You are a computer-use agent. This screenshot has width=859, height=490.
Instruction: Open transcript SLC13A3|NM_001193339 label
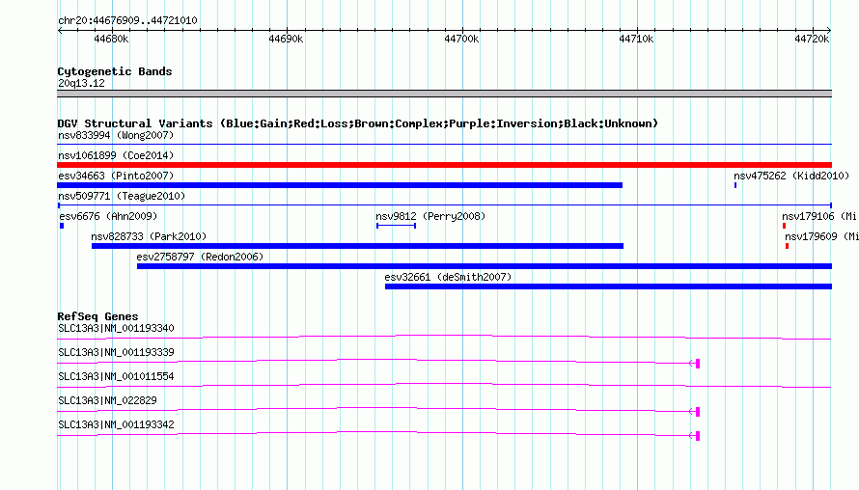coord(116,352)
